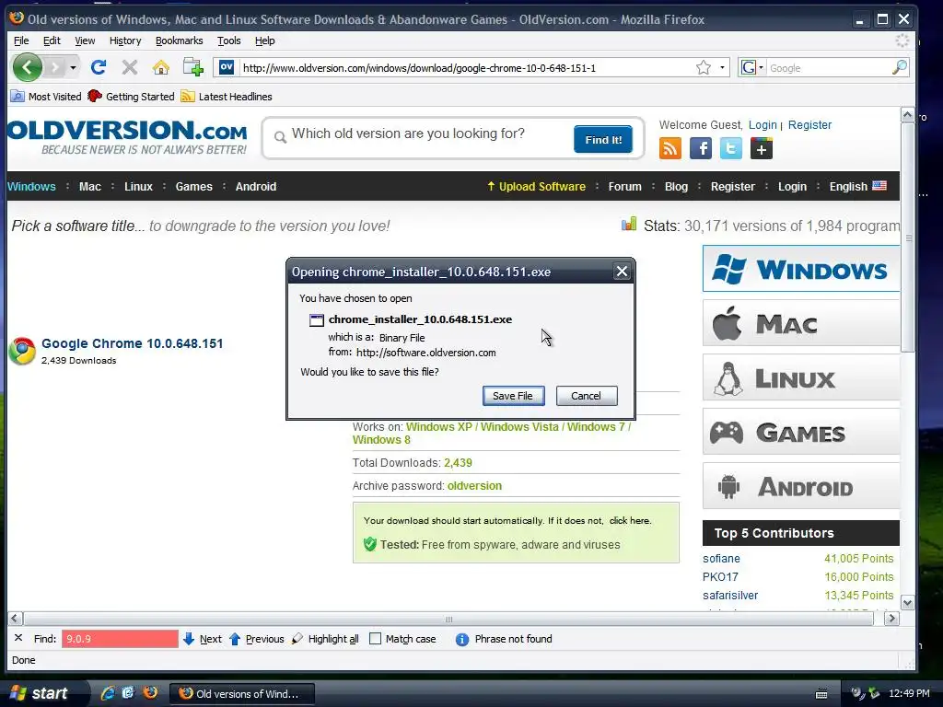
Task: Click the search magnifier in Google box
Action: click(899, 67)
